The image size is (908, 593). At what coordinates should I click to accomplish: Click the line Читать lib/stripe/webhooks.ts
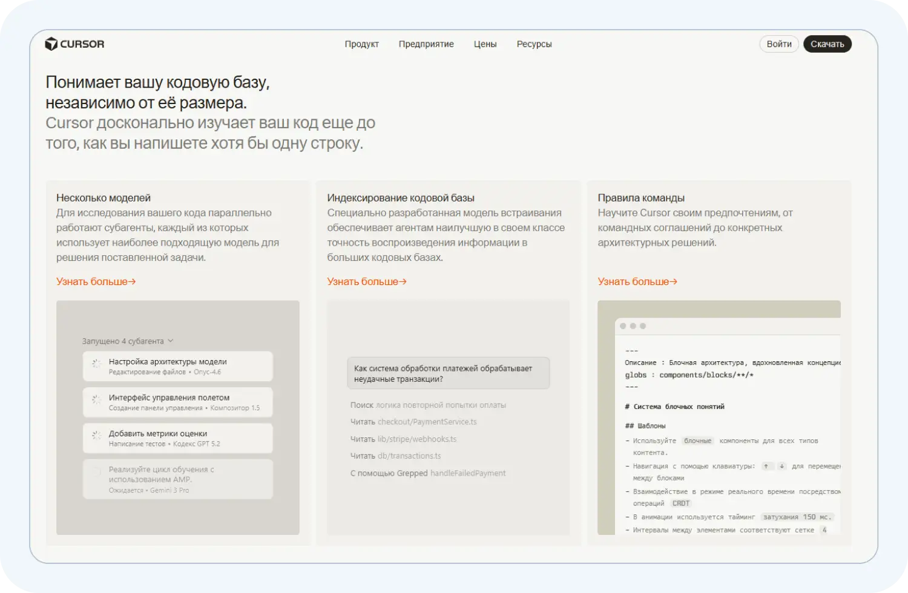403,439
